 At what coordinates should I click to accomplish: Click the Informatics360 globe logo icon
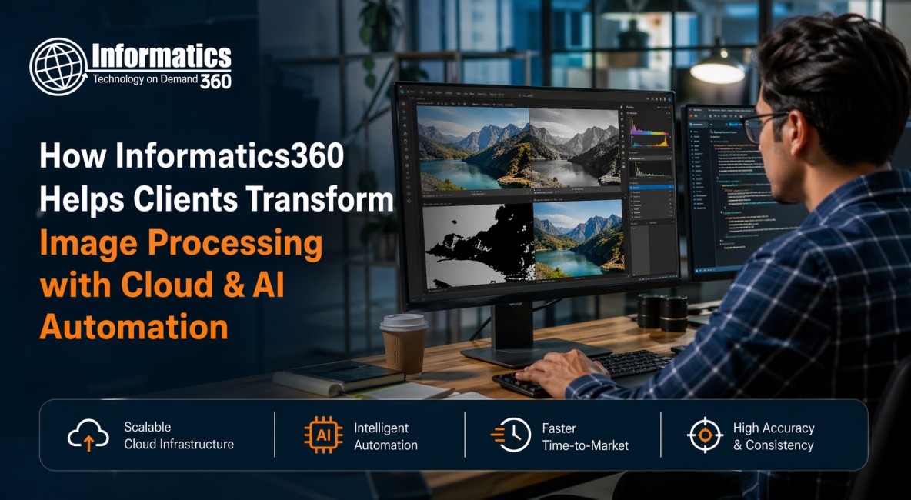58,67
